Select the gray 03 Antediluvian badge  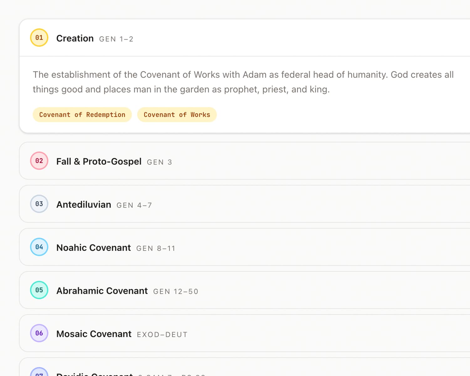point(39,204)
